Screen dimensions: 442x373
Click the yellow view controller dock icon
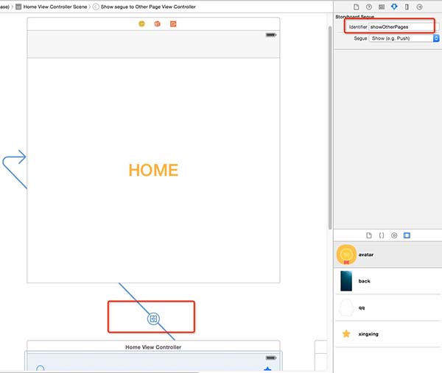141,24
